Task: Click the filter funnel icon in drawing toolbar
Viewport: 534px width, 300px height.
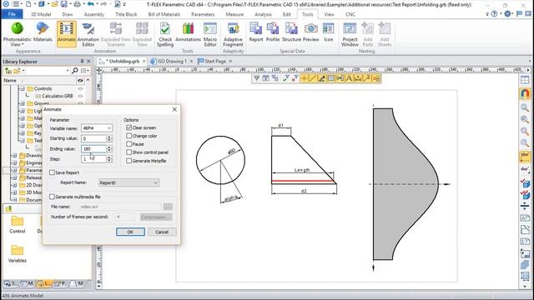Action: tap(257, 79)
